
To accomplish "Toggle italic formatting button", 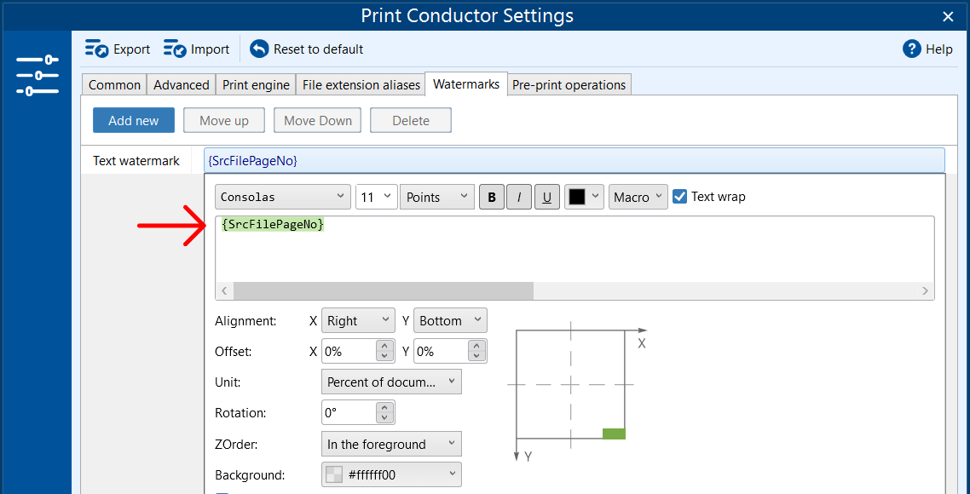I will click(x=519, y=198).
